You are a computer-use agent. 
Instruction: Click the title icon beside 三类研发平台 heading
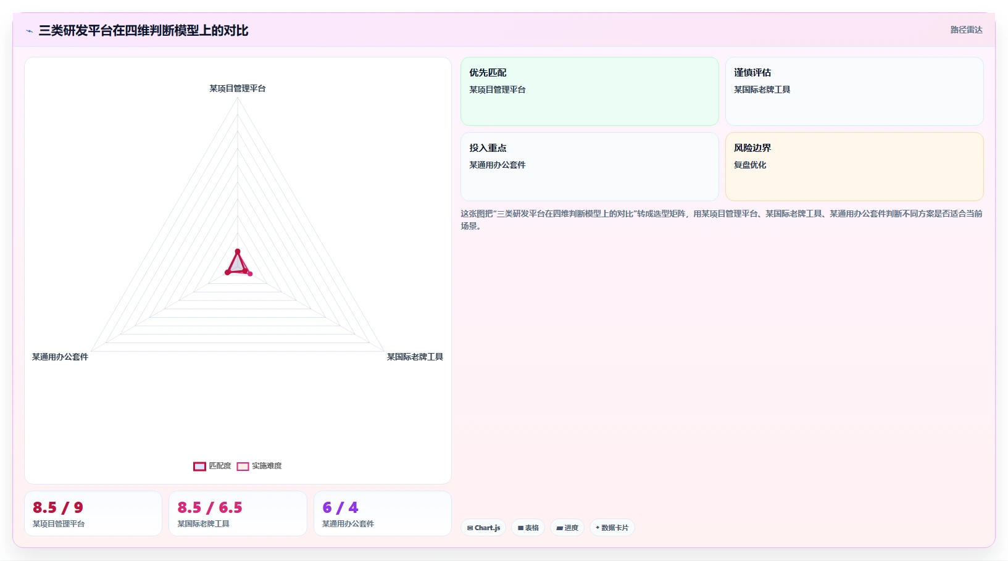pos(29,31)
